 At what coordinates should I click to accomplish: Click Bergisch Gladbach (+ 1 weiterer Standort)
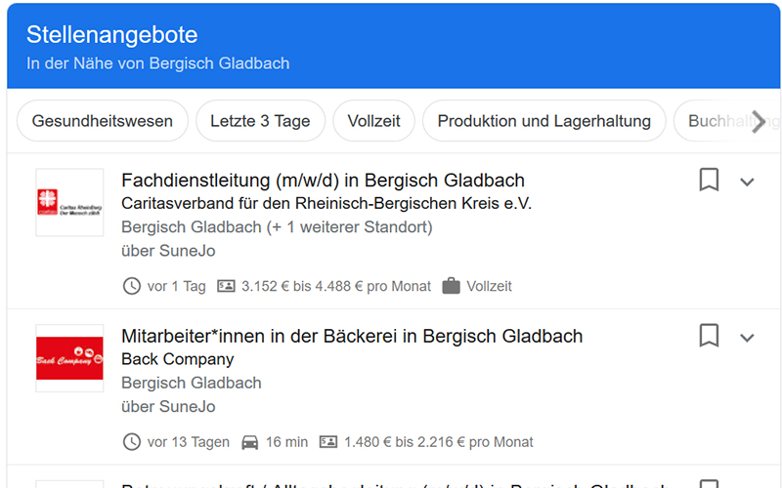(277, 227)
